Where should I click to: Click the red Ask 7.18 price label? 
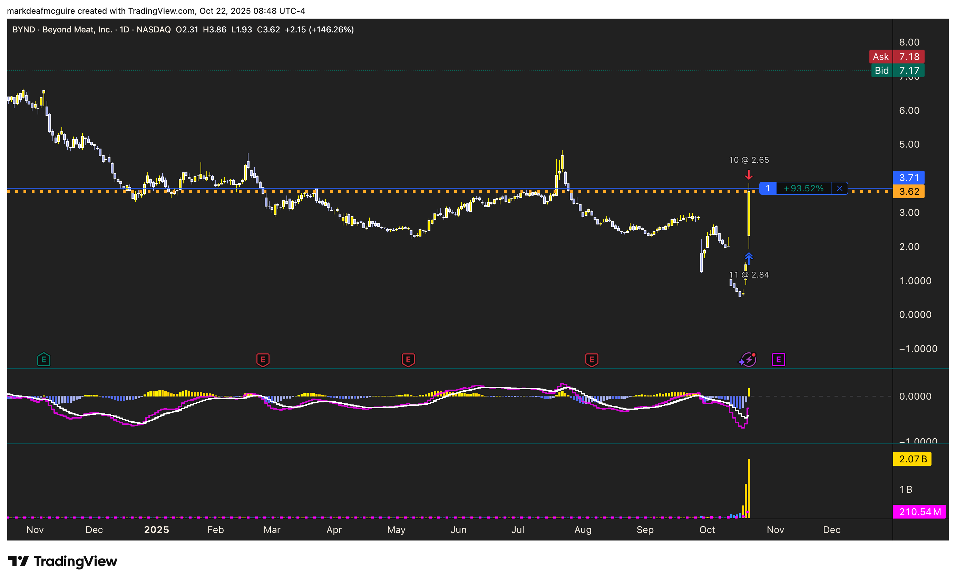[896, 57]
